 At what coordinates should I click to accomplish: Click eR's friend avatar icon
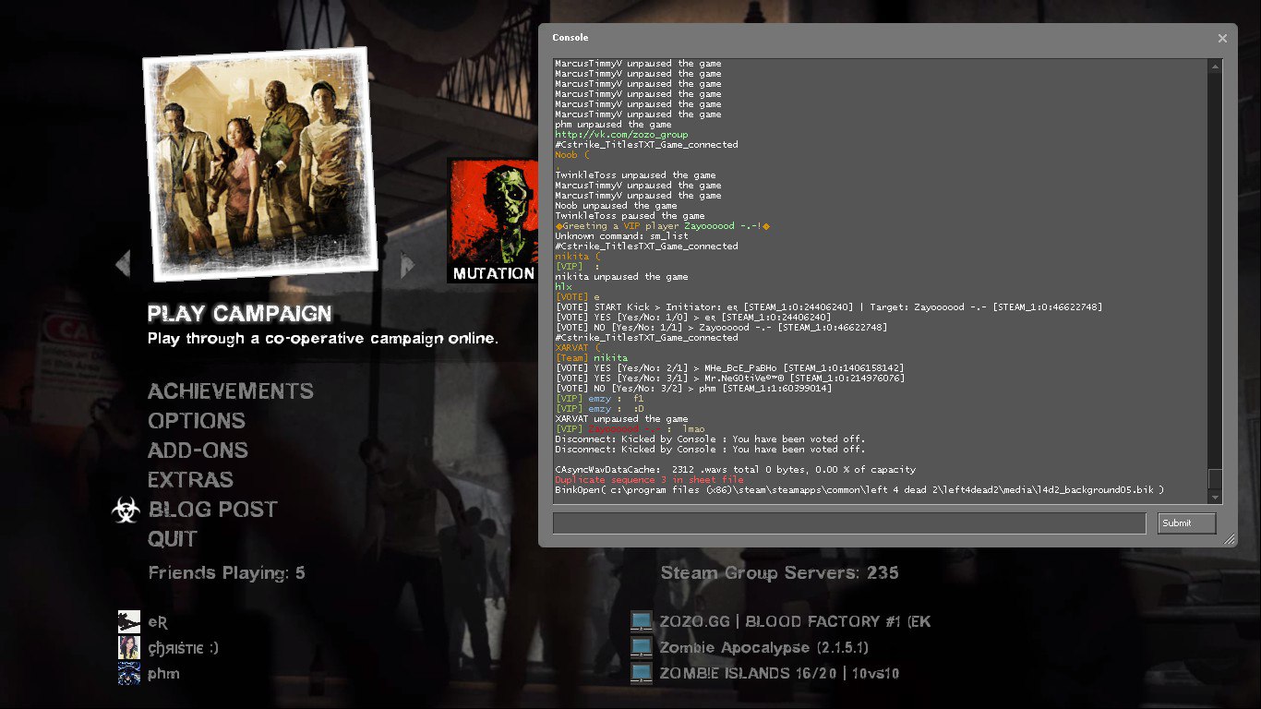pyautogui.click(x=129, y=621)
